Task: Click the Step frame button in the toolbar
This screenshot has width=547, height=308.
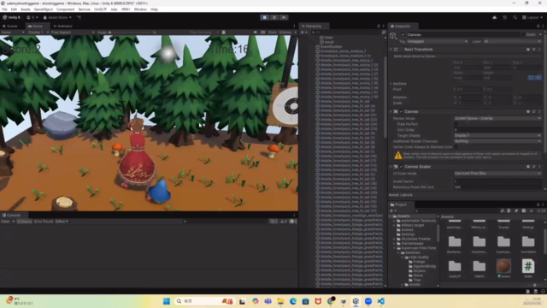Action: coord(284,17)
